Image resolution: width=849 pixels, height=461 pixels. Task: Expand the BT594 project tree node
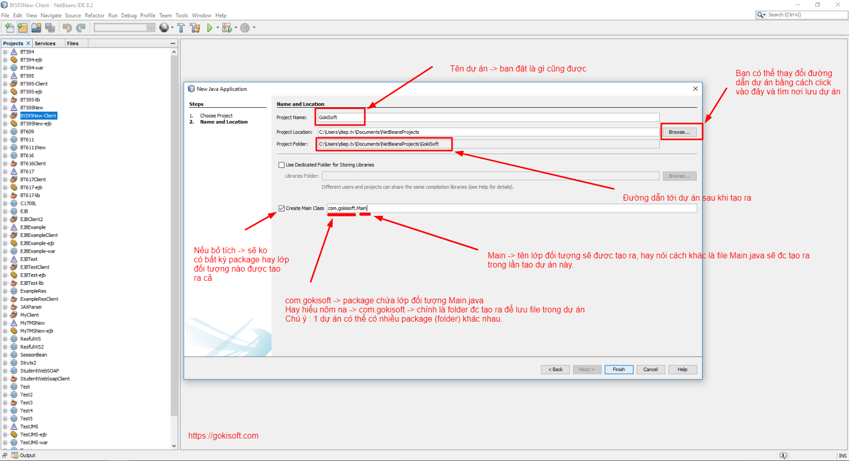click(x=5, y=52)
